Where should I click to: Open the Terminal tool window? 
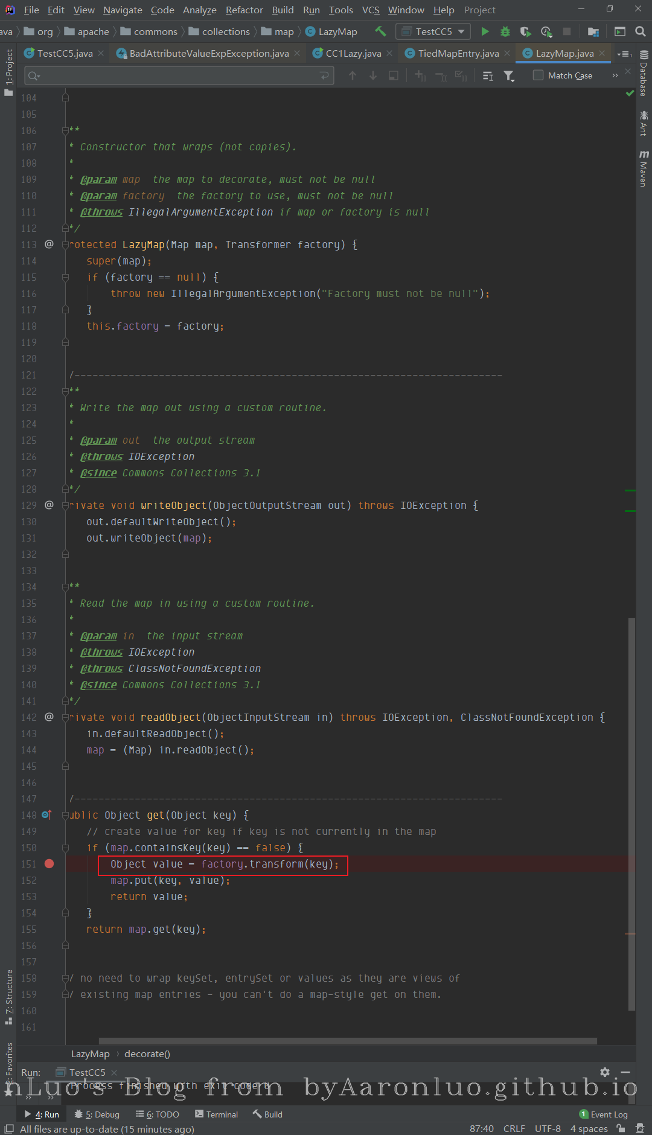(x=216, y=1114)
